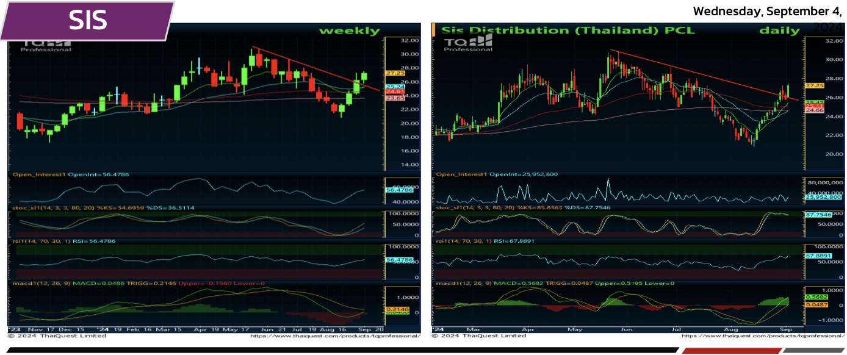Select the "Dec 15" date on weekly time axis
Image resolution: width=847 pixels, height=355 pixels.
(x=72, y=329)
